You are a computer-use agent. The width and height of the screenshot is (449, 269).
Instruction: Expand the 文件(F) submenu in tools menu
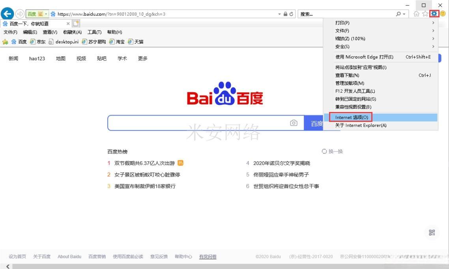pyautogui.click(x=381, y=31)
